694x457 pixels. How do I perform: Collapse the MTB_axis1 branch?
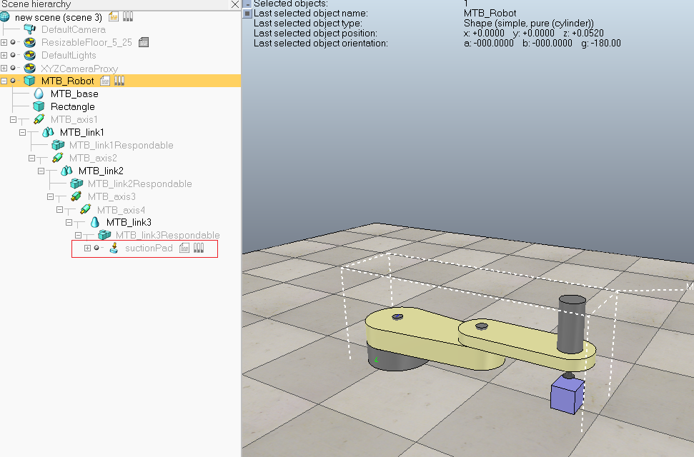14,119
